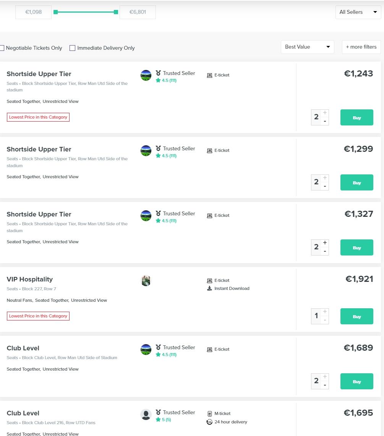Click the Trusted Seller medal on the €1,299 listing
The image size is (384, 436).
tap(158, 148)
